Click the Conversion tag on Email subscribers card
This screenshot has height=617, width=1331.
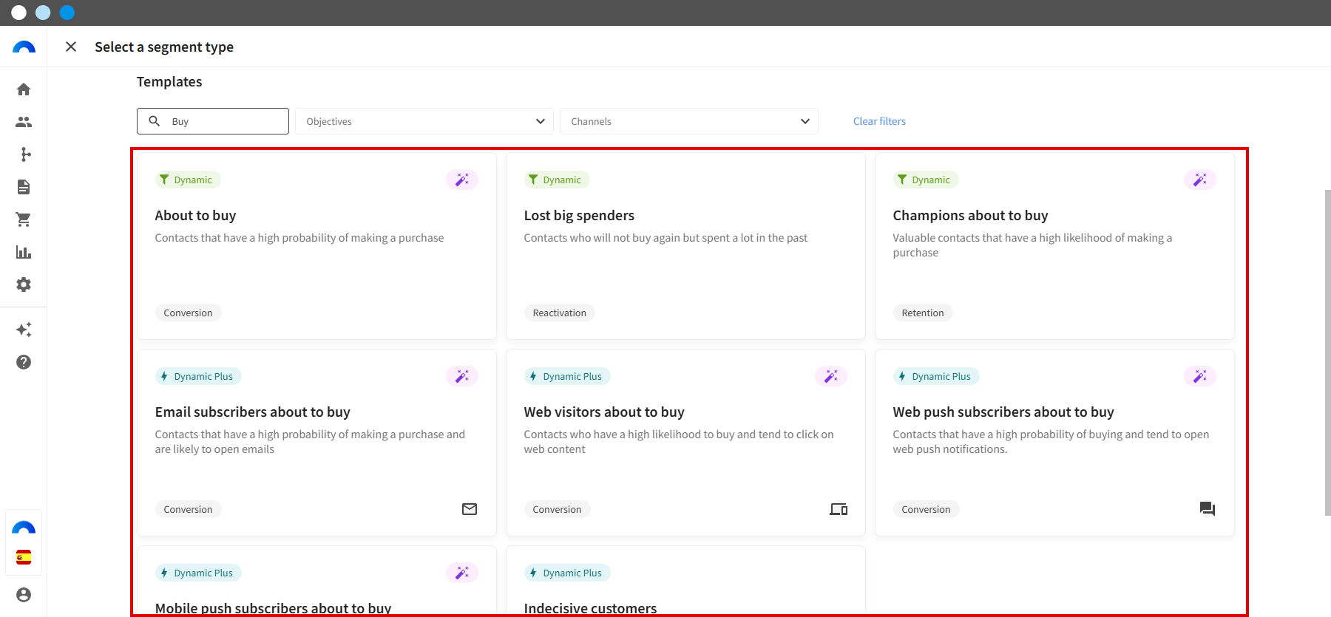coord(188,509)
